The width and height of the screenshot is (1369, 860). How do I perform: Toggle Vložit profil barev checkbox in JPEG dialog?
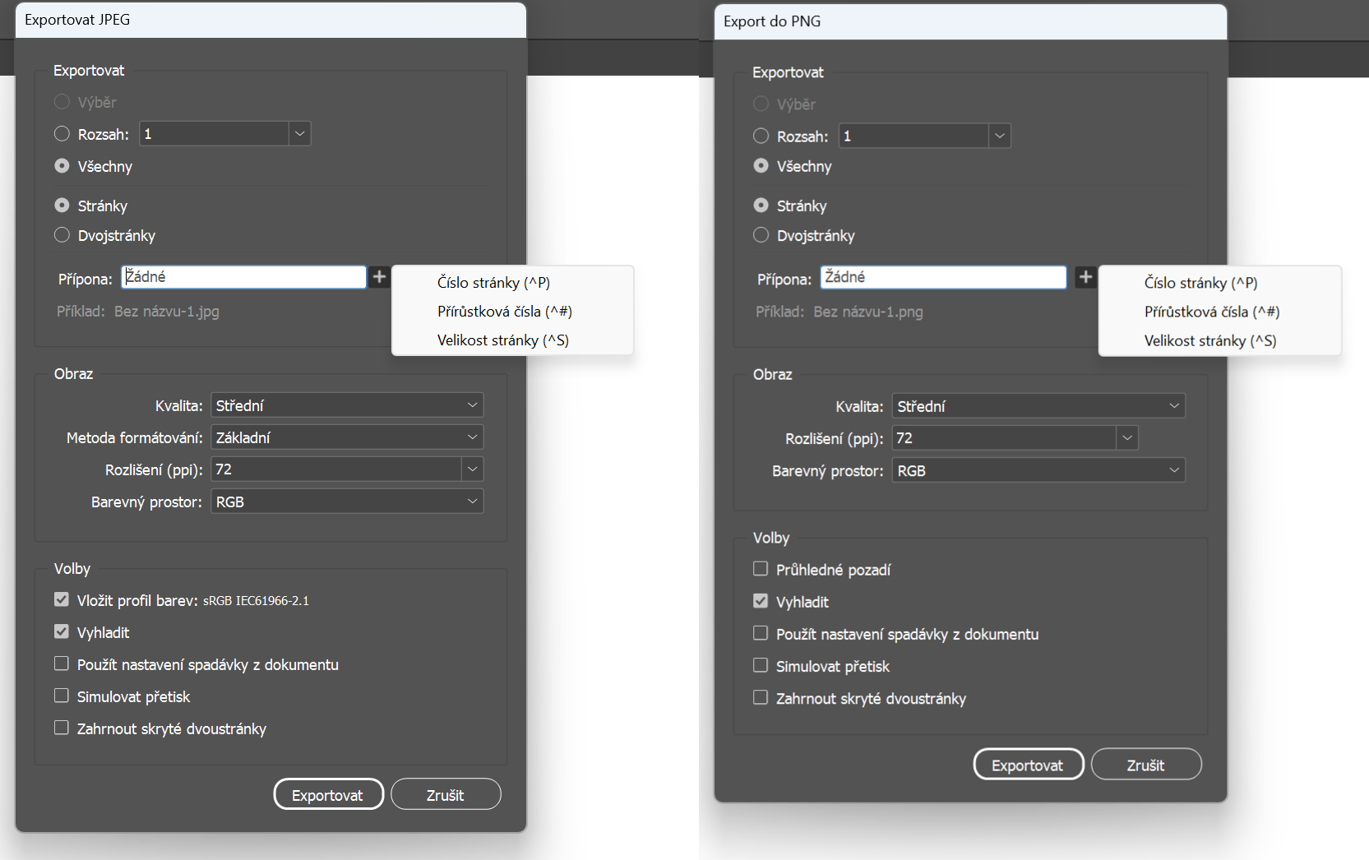pos(62,599)
